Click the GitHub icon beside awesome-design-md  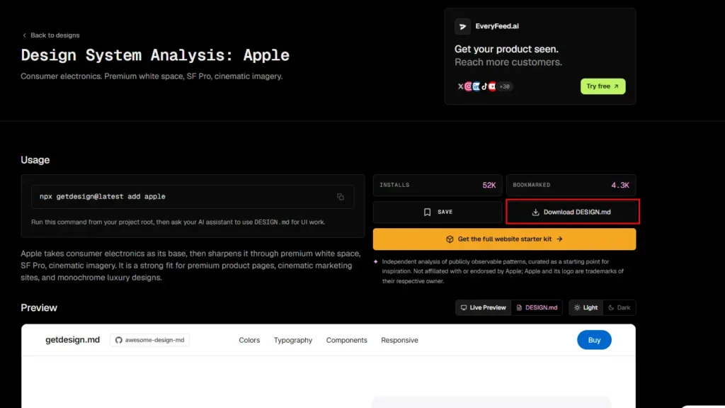[x=119, y=340]
